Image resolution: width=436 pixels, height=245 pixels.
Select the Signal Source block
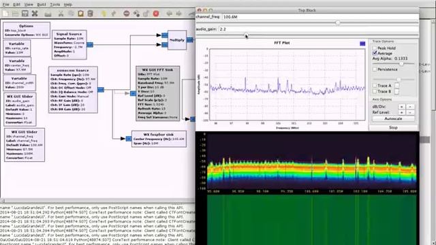[x=69, y=45]
